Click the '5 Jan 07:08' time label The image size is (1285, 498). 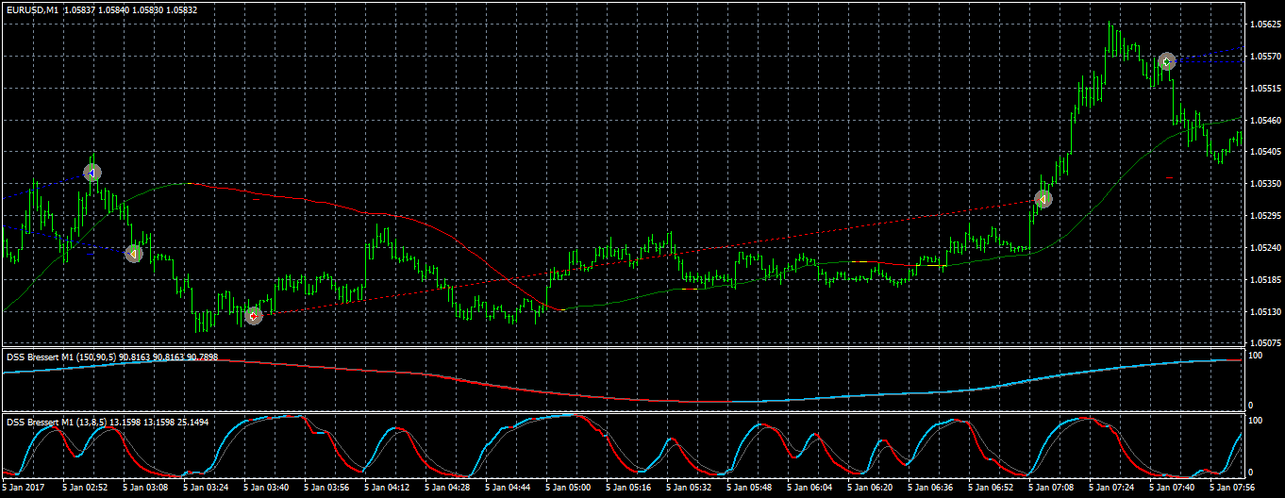(x=1053, y=489)
